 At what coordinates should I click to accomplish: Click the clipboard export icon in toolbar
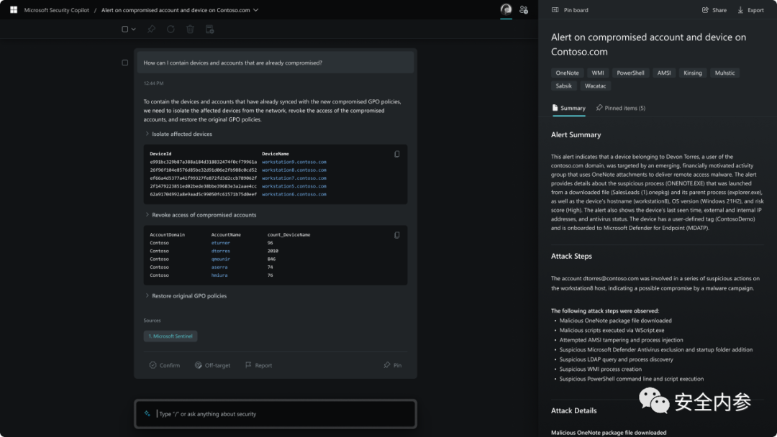click(209, 29)
